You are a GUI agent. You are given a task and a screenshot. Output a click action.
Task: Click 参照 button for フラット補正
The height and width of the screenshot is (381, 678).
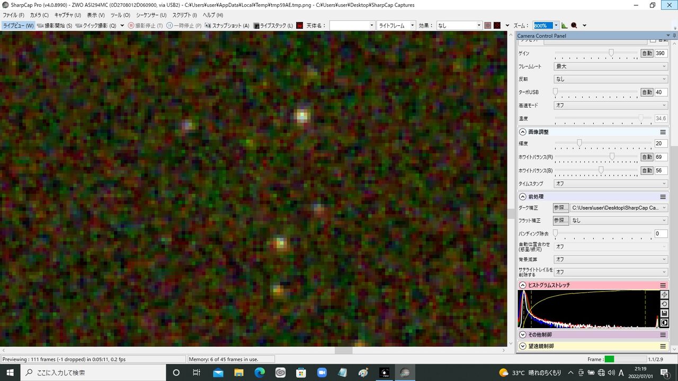pos(561,221)
